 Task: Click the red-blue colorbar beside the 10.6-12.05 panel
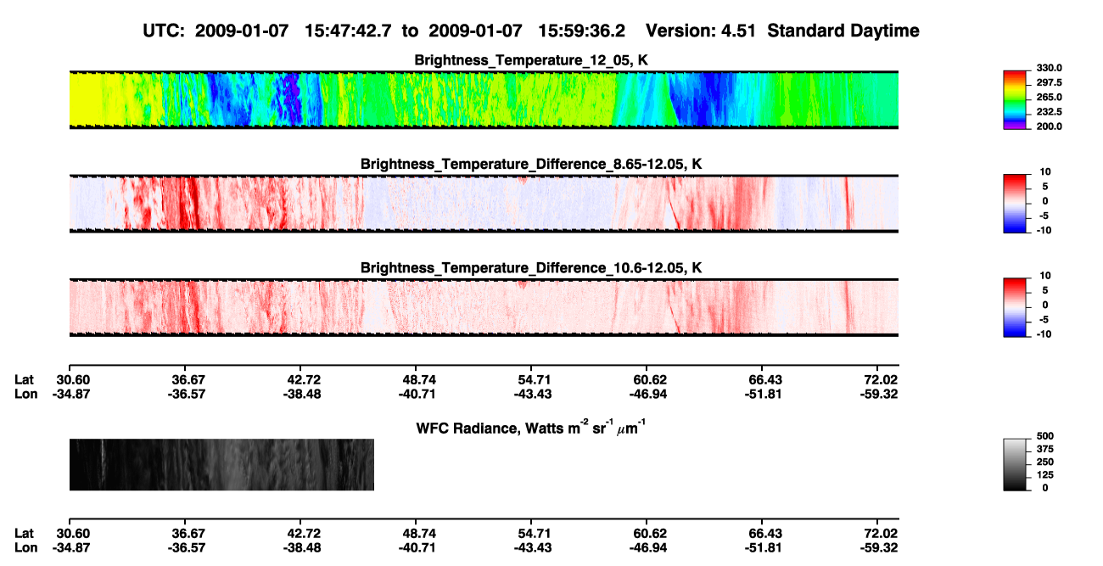[1016, 307]
